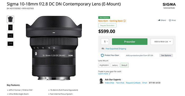Select the FUJIFILM X lens mount

tap(104, 65)
